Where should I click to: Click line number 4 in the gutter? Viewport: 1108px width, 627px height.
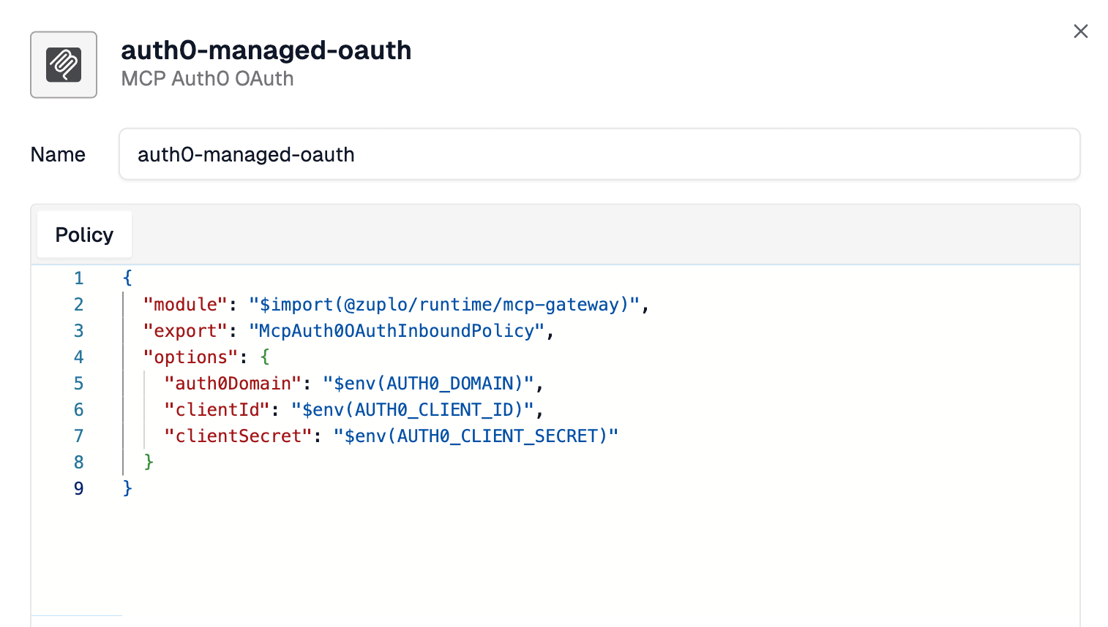[x=78, y=357]
